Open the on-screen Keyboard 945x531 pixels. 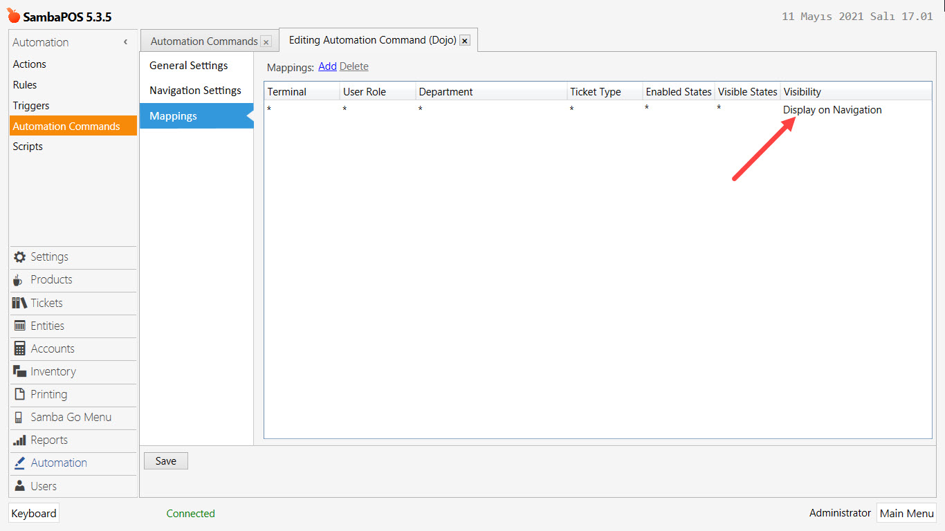pyautogui.click(x=33, y=513)
